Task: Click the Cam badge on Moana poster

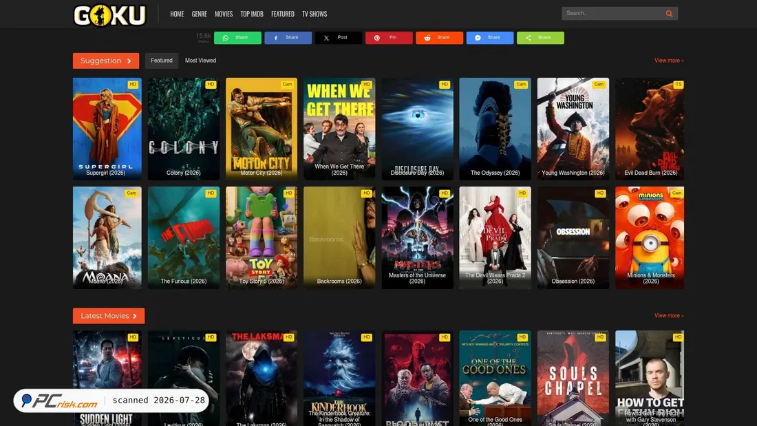Action: pyautogui.click(x=131, y=193)
